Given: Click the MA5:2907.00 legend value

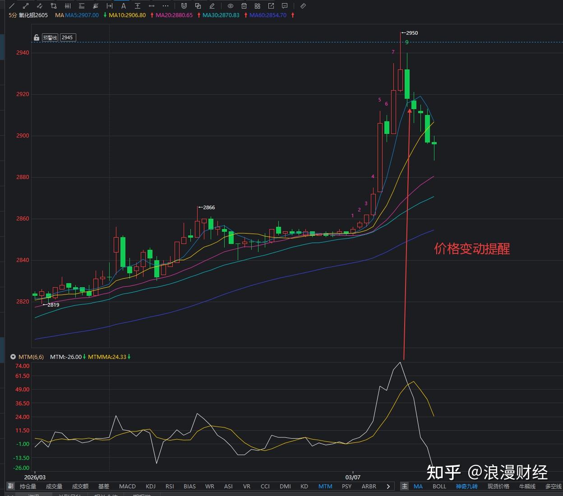Looking at the screenshot, I should (82, 15).
